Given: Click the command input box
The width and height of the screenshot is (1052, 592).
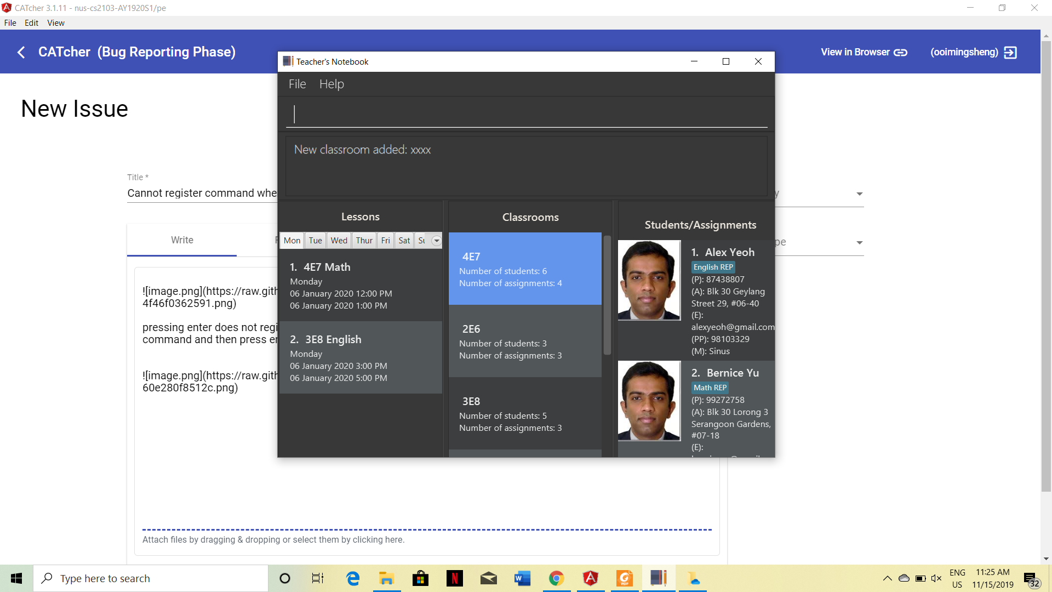Looking at the screenshot, I should [526, 114].
